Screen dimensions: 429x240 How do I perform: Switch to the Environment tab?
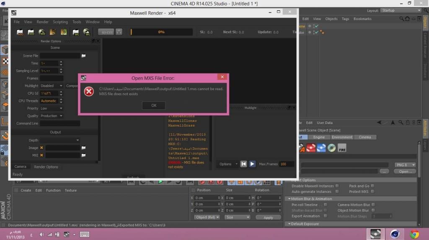coord(342,137)
